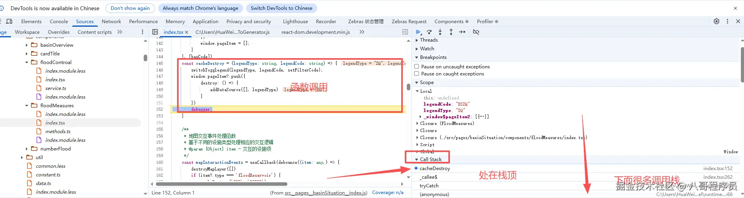
Task: Open navigator pane three-dot menu
Action: [142, 32]
